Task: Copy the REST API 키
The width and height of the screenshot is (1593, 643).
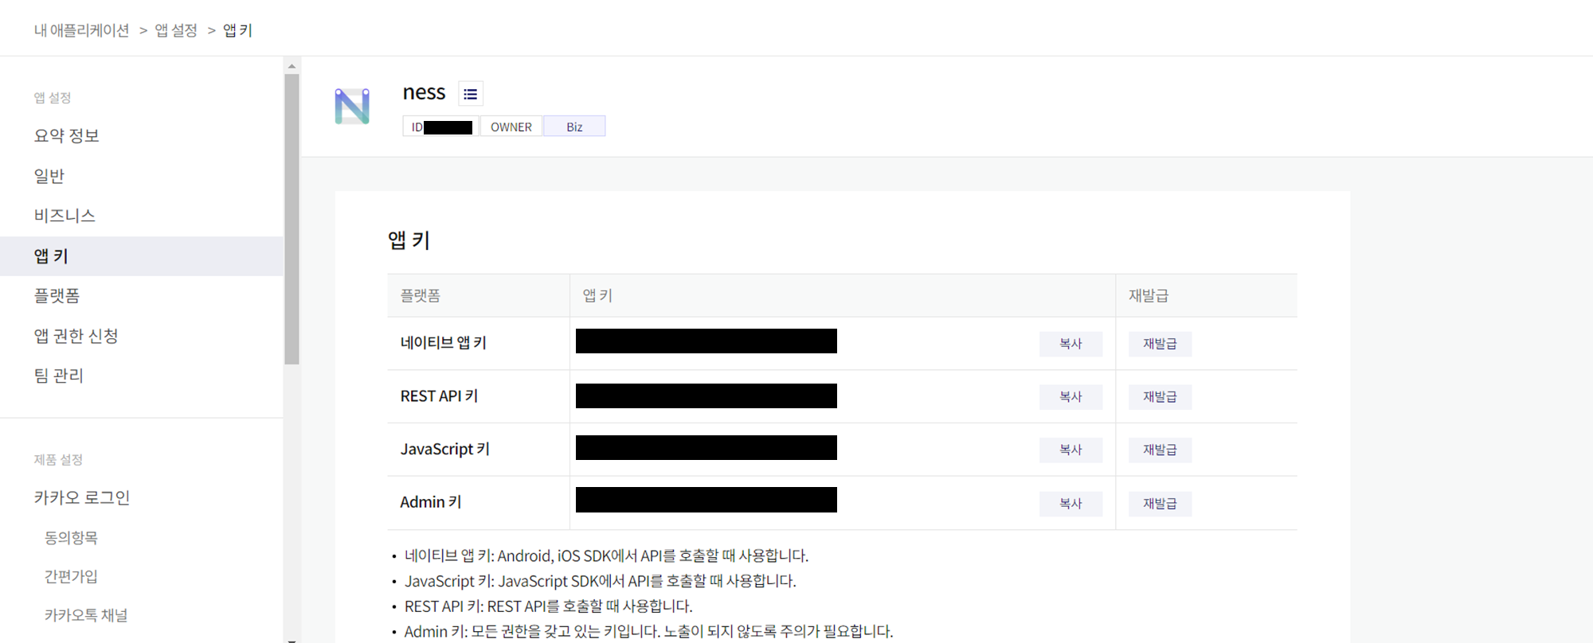Action: tap(1070, 397)
